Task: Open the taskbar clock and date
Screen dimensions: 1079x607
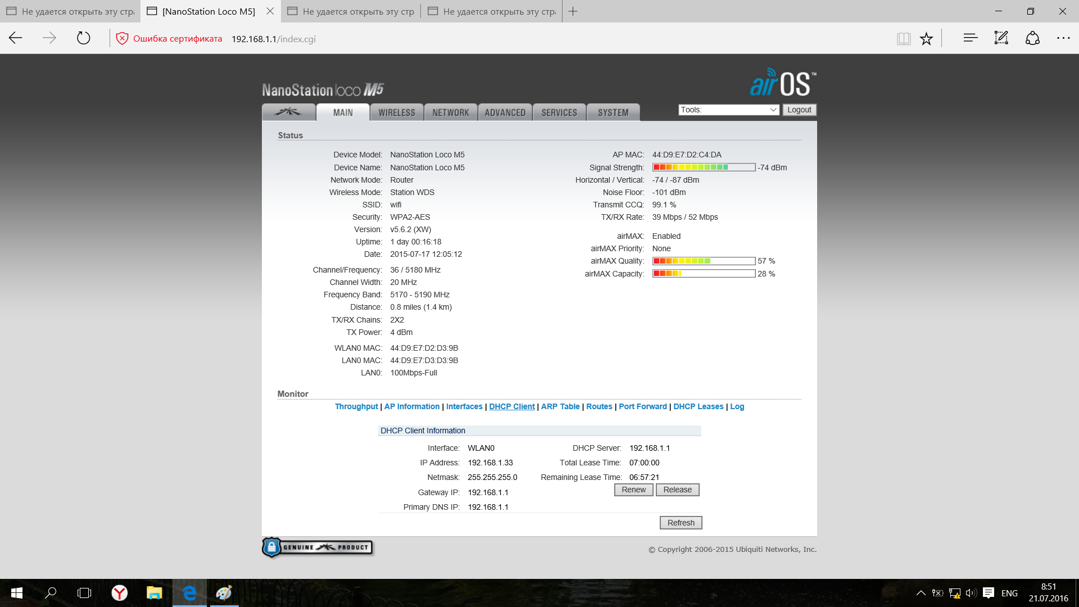Action: tap(1049, 593)
